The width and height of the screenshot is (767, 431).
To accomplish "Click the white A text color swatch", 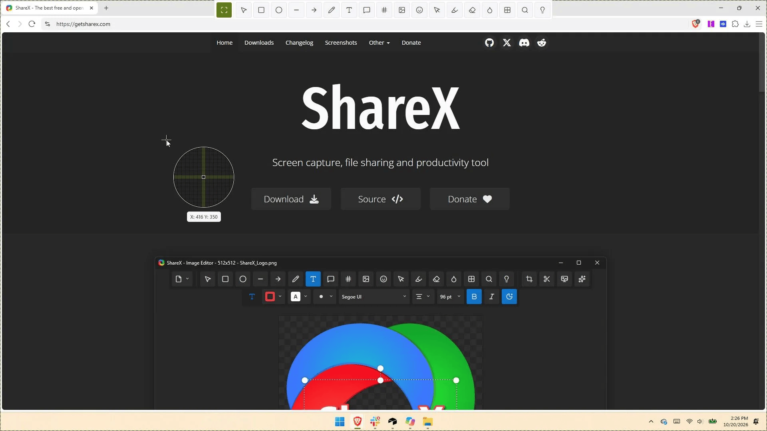I will 296,297.
